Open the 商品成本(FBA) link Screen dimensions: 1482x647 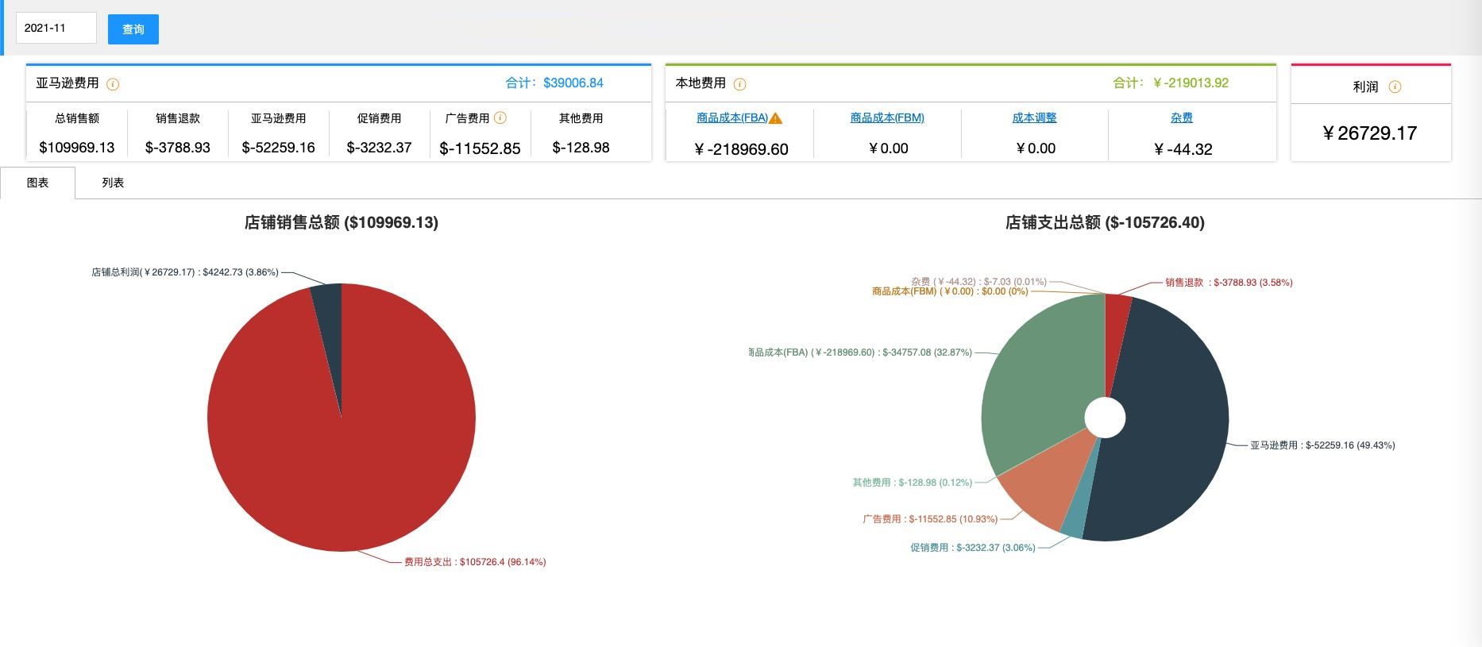point(731,118)
